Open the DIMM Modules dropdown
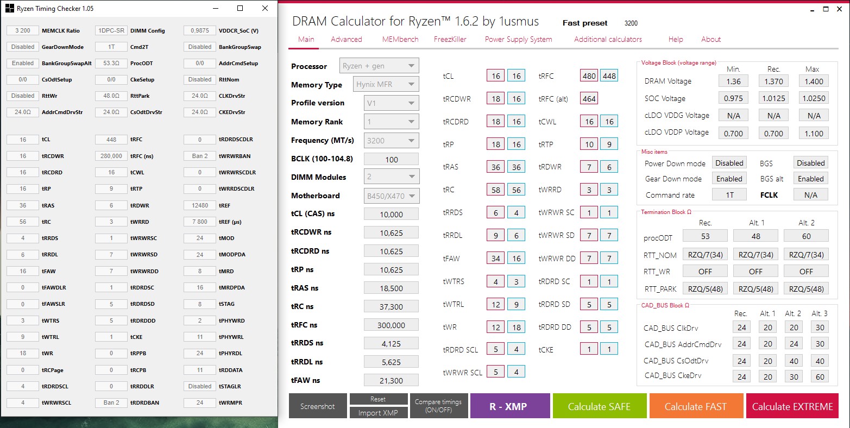850x428 pixels. pos(391,177)
